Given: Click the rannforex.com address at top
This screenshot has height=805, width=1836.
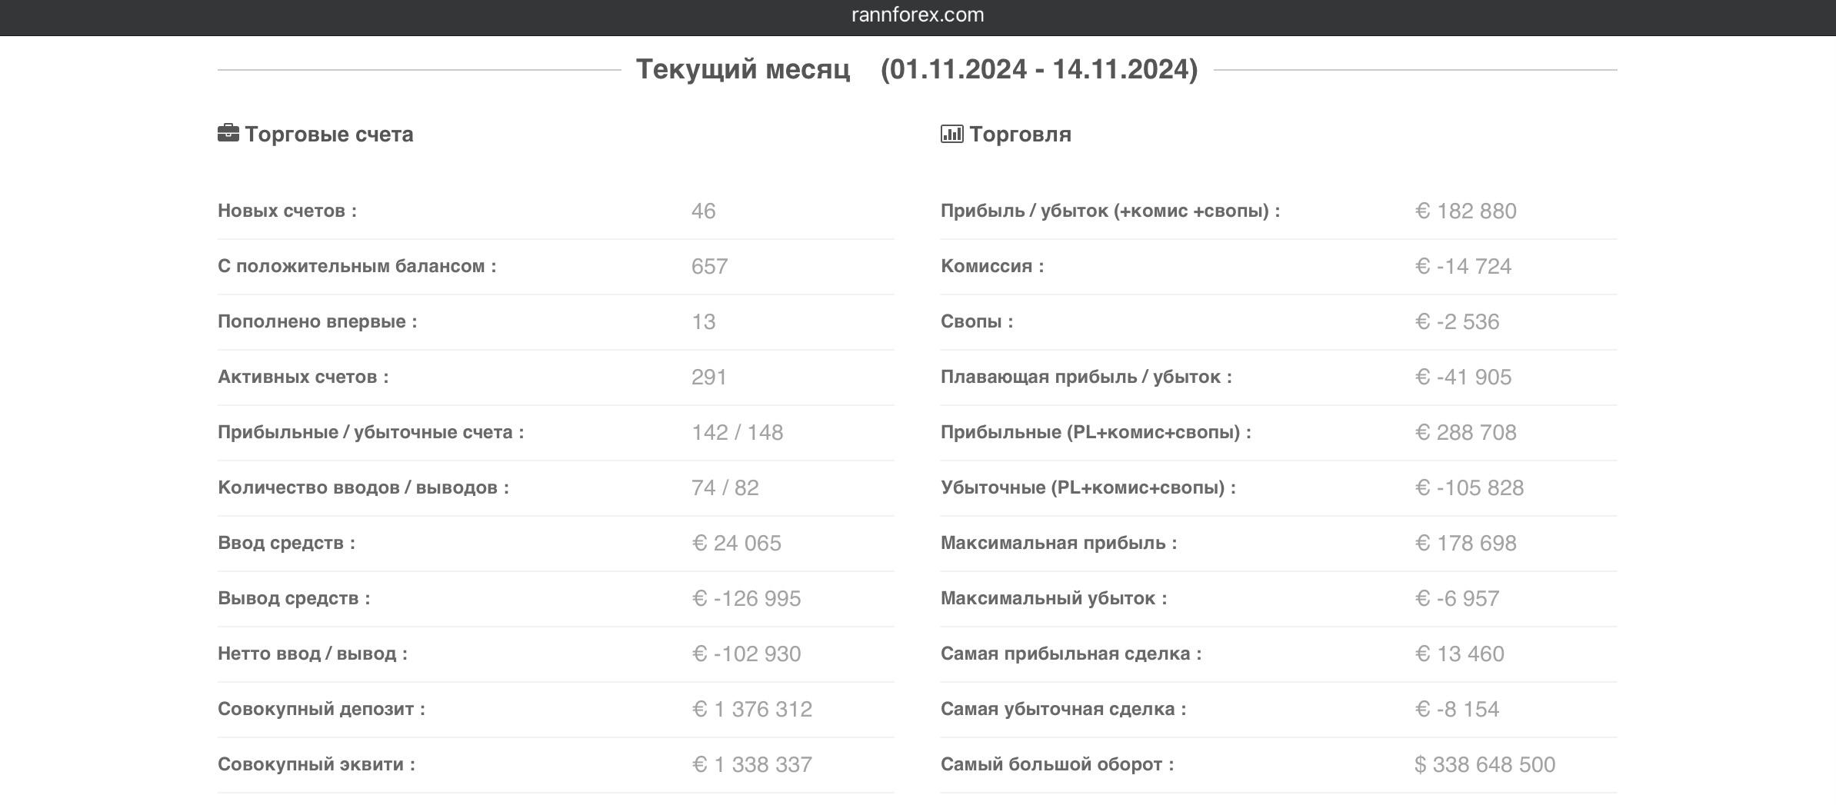Looking at the screenshot, I should [x=918, y=15].
